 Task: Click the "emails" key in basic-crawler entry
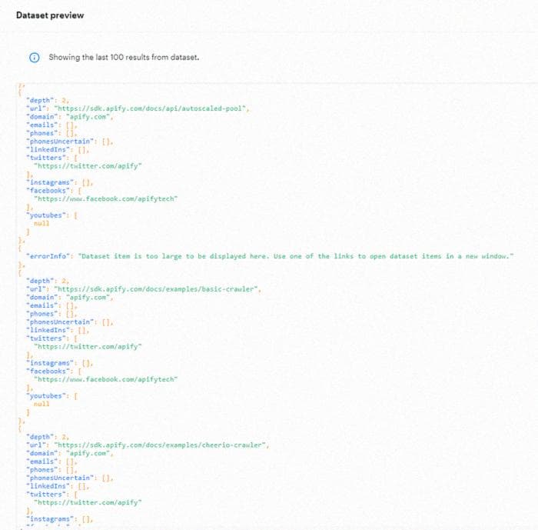pos(42,305)
